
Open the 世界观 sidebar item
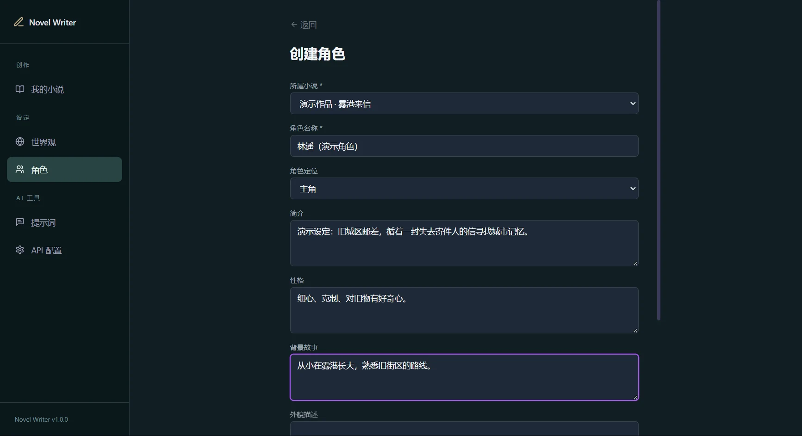64,142
